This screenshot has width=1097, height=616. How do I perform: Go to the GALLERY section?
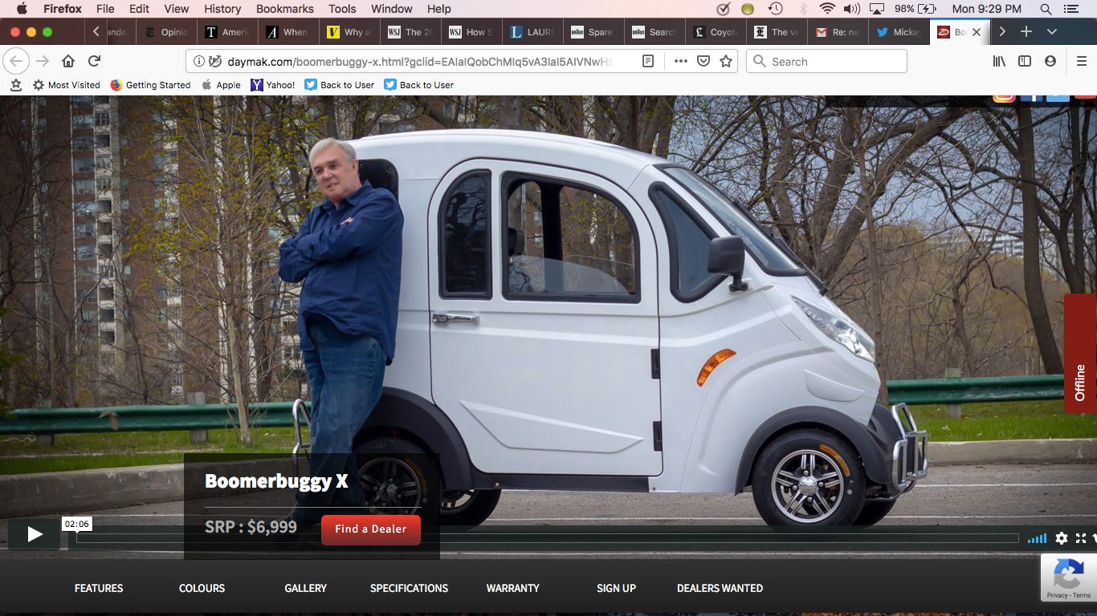coord(305,588)
